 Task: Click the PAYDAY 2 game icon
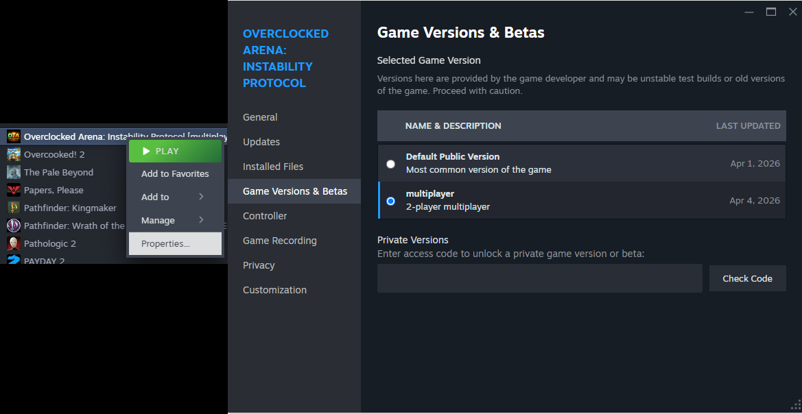(14, 260)
